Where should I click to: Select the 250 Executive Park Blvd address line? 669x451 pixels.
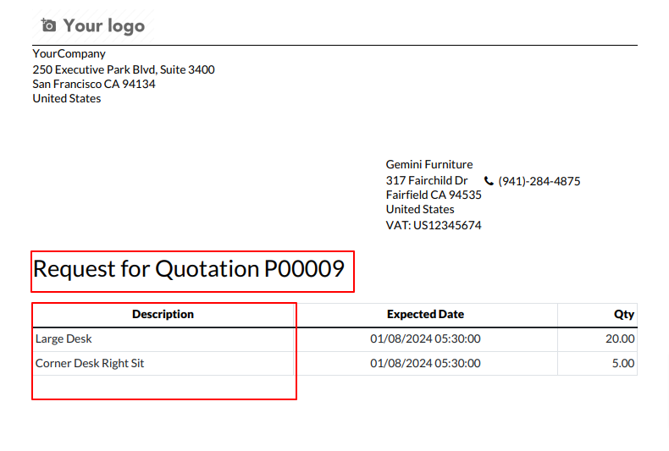124,69
